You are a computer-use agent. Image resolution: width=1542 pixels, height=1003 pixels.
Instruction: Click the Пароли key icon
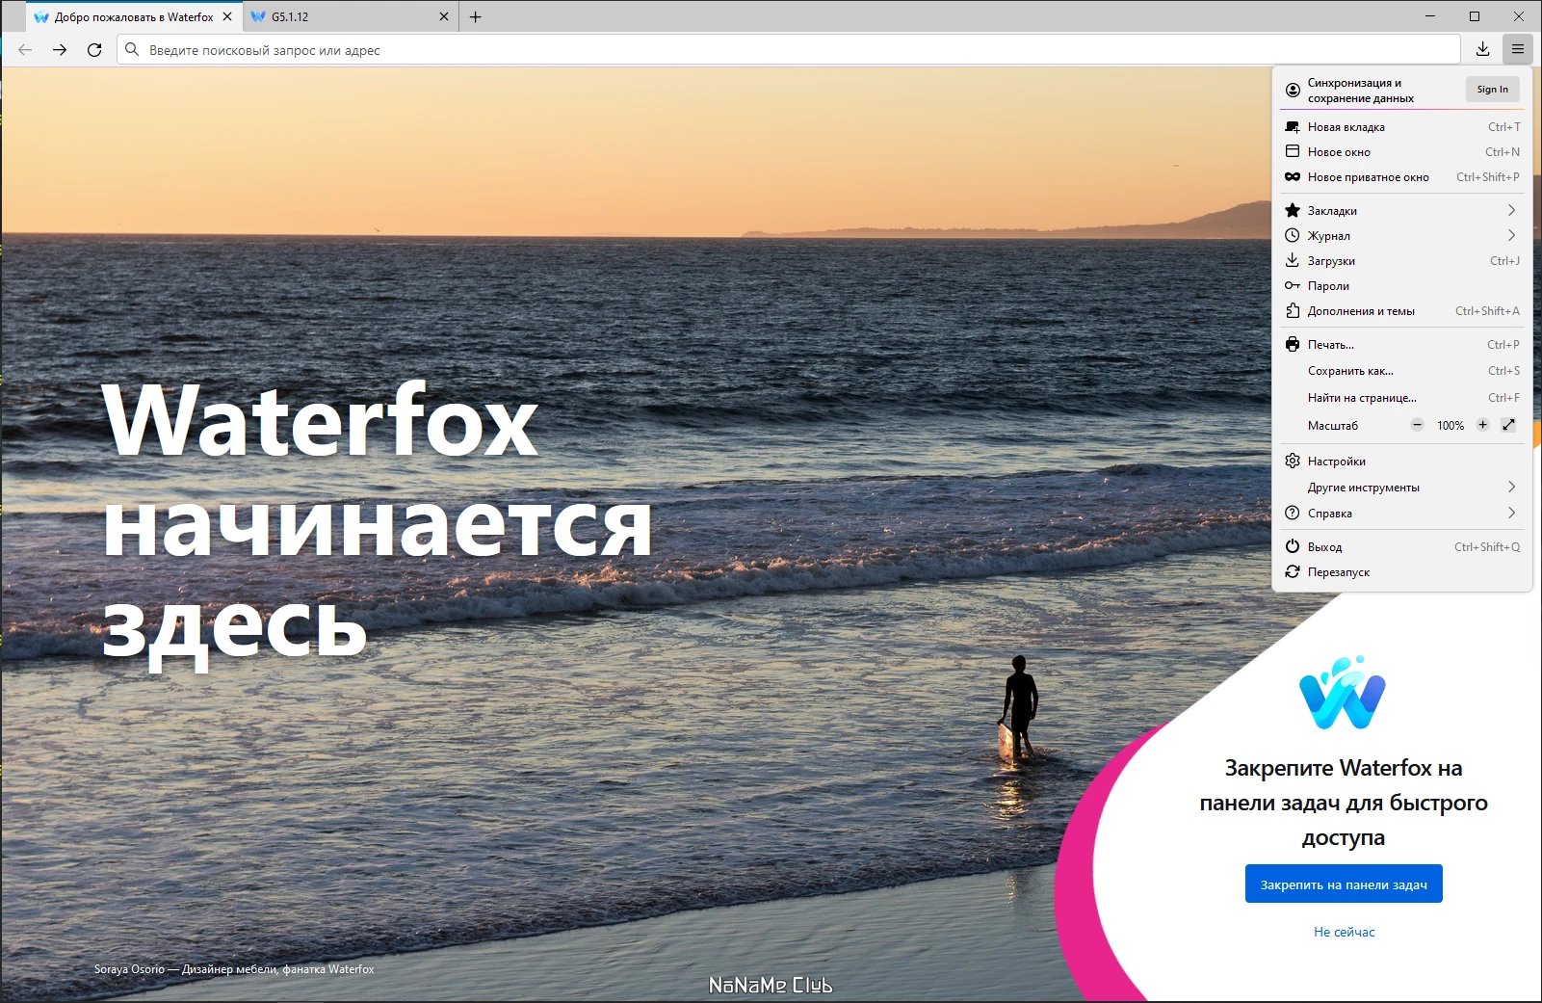(1293, 286)
